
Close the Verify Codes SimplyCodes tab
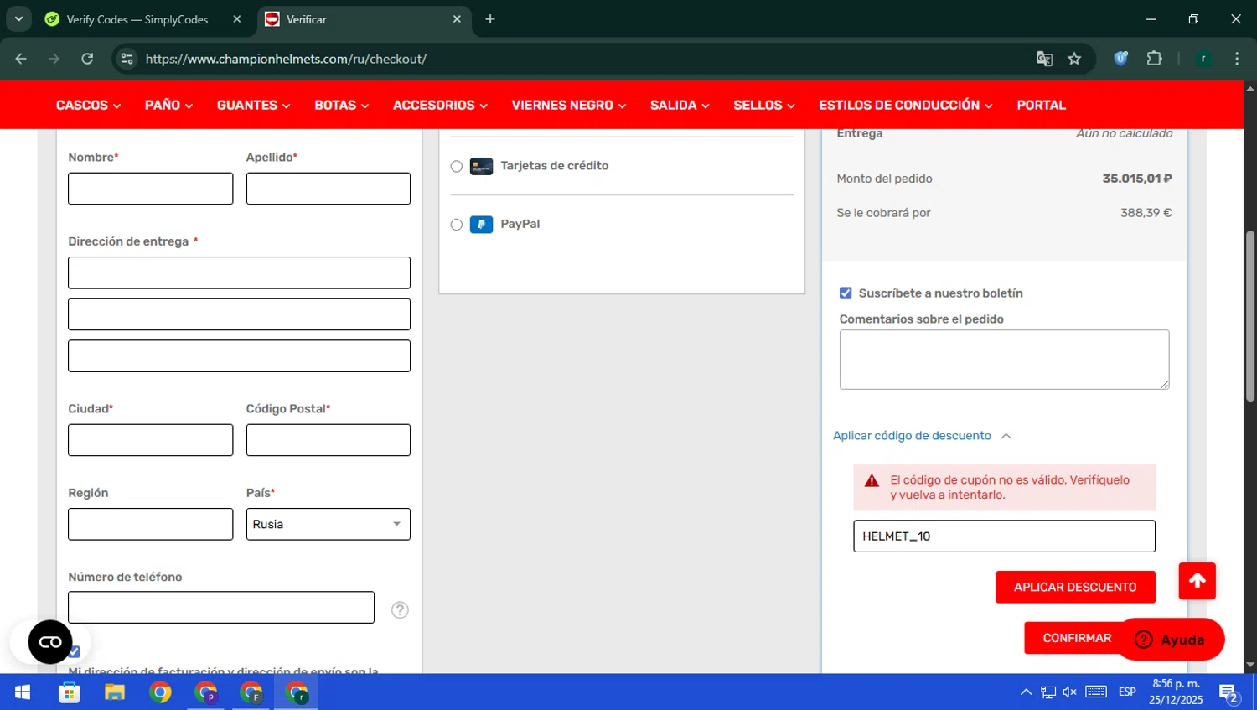(237, 19)
